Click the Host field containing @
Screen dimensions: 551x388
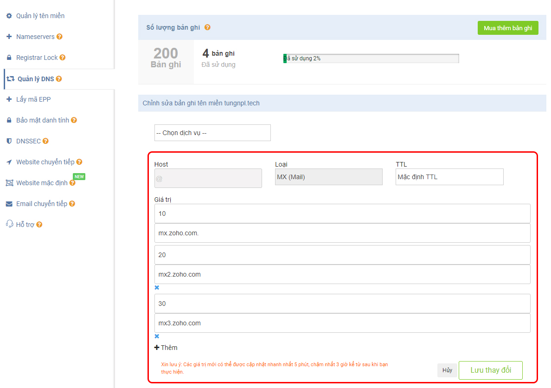point(208,178)
